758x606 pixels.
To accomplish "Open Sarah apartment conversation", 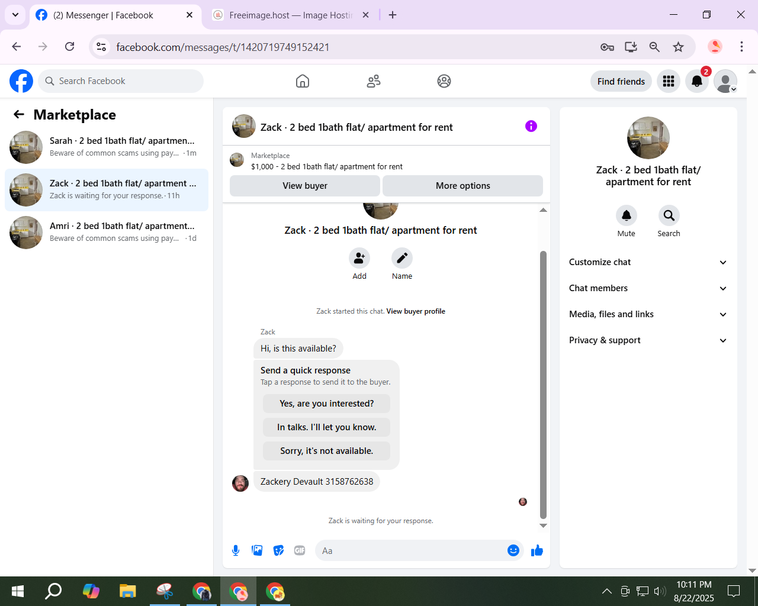I will 107,147.
